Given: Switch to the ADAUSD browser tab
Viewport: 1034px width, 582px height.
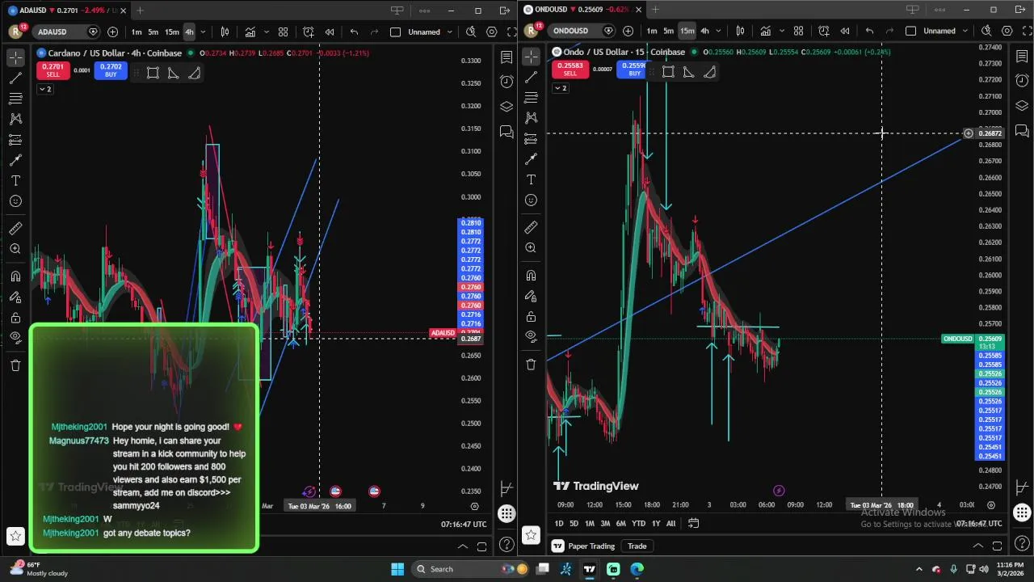Looking at the screenshot, I should pos(66,11).
